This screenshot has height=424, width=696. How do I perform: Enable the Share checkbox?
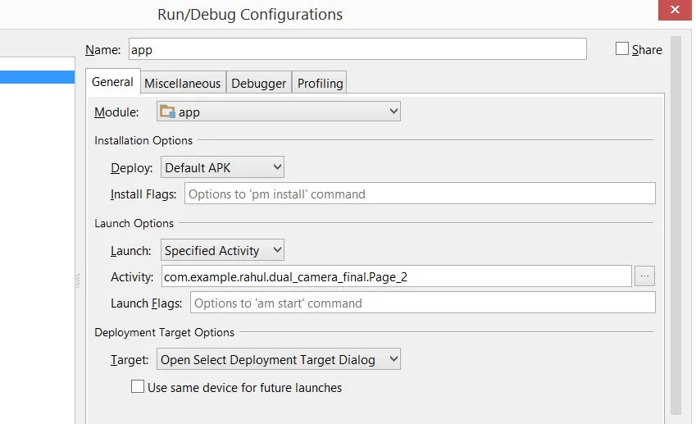(622, 49)
